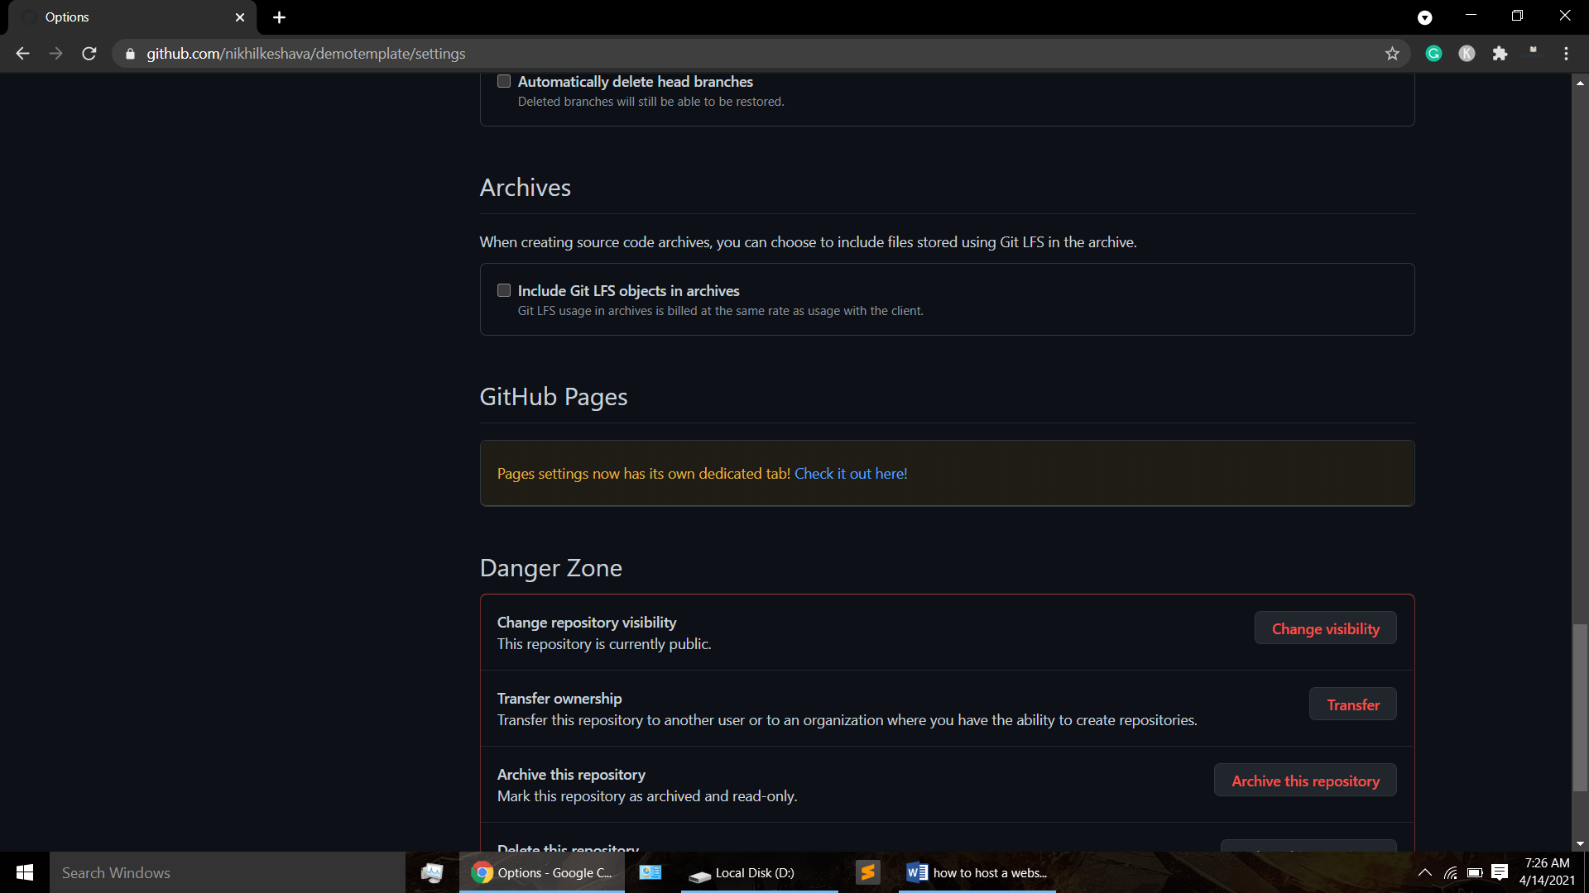Go back to the previous page
1589x893 pixels.
[22, 54]
